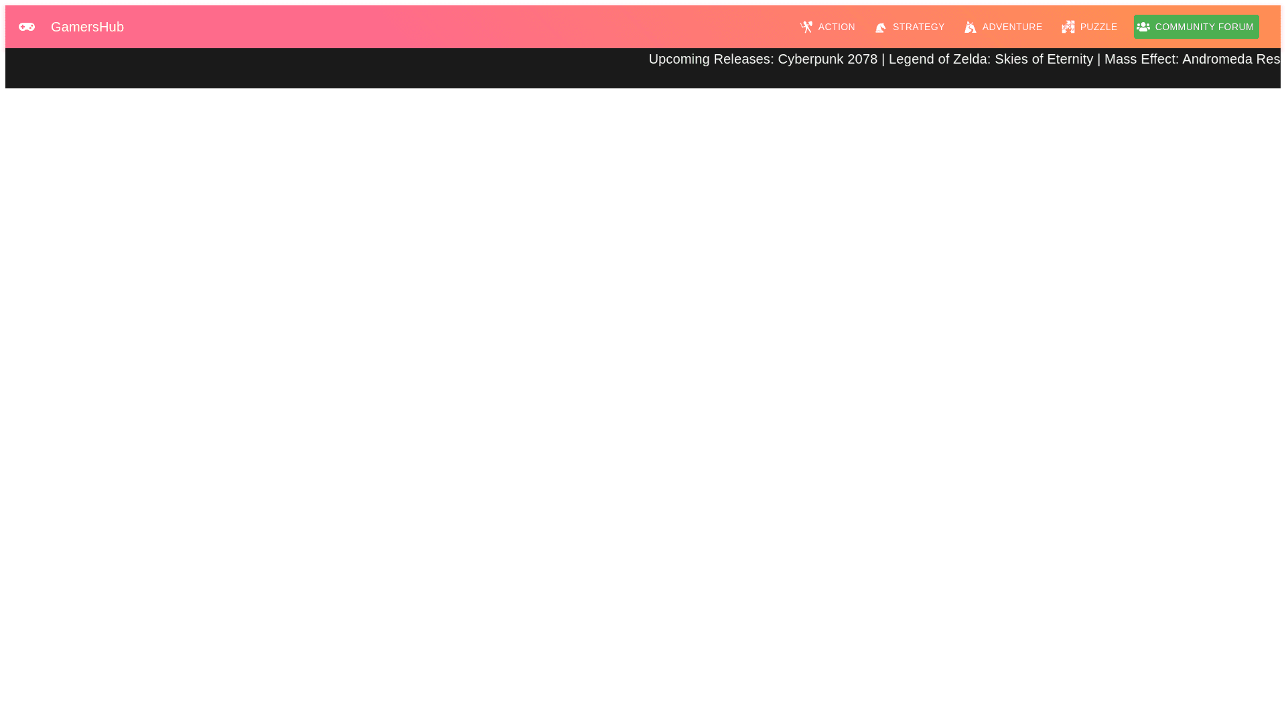Click the Action fighter icon
The image size is (1286, 723).
pos(806,27)
